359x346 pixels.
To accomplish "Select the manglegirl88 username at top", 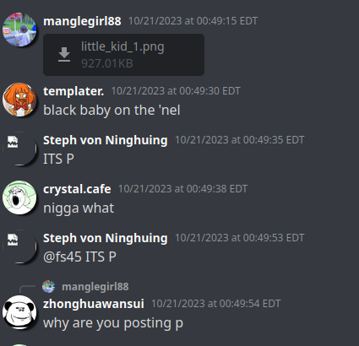I will click(x=82, y=21).
